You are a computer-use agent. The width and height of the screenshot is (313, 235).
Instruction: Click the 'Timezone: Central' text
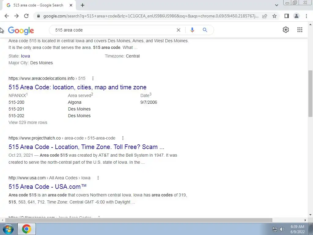(122, 56)
